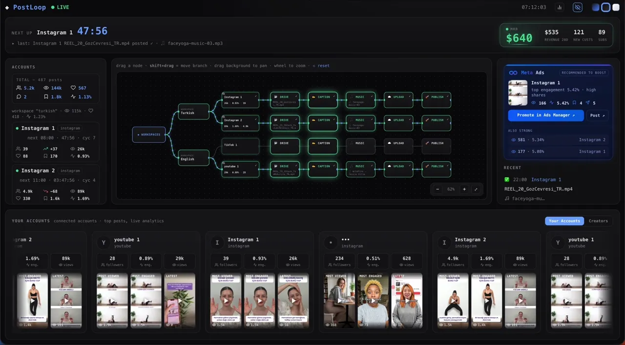The image size is (625, 345).
Task: Click the 628 views box on the ••• card
Action: [406, 261]
